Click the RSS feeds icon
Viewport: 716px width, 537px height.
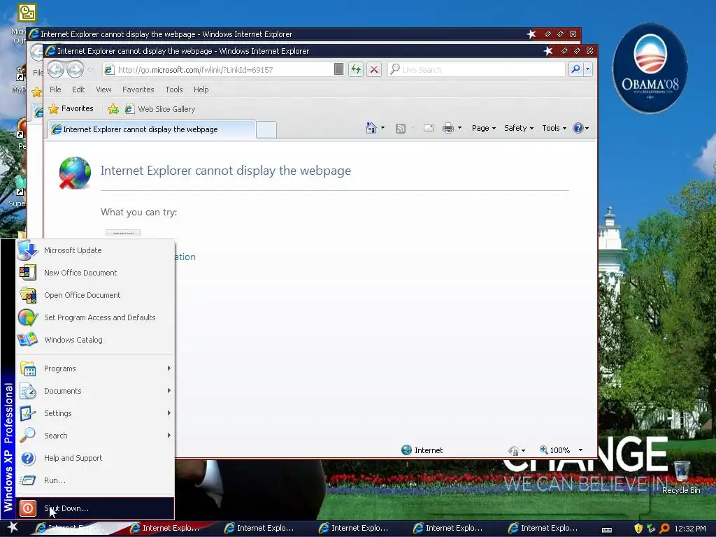coord(401,129)
